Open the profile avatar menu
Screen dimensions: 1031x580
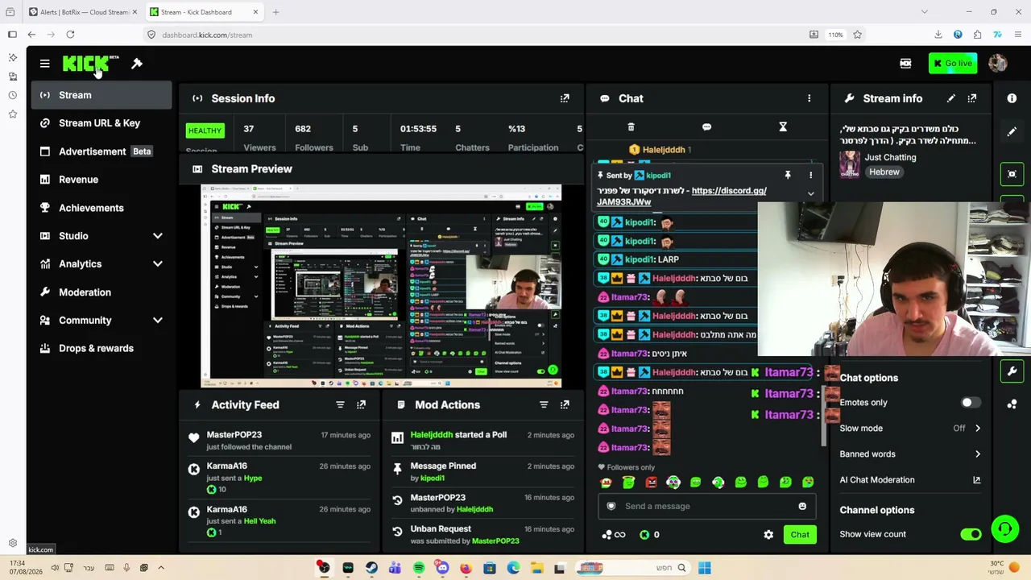pyautogui.click(x=997, y=64)
